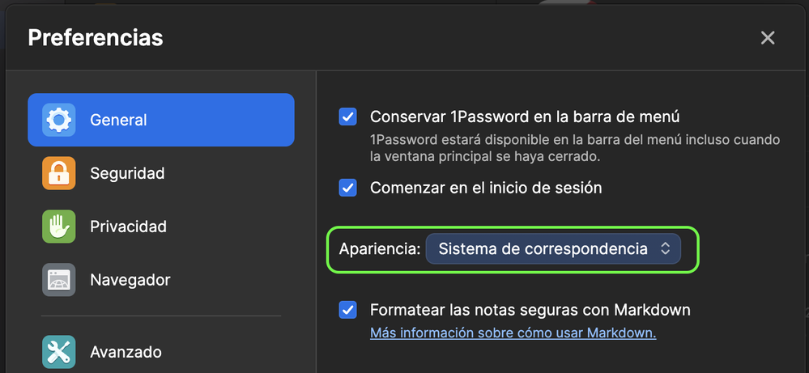
Task: Open the Privacidad settings section
Action: (x=128, y=227)
